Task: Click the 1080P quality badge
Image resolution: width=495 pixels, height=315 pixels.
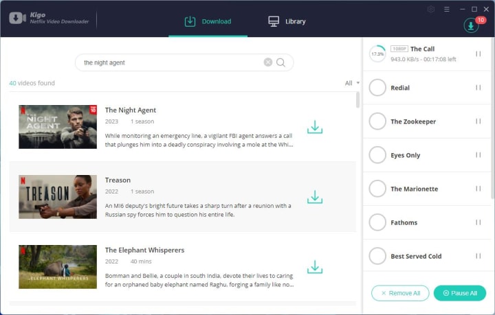Action: [399, 49]
